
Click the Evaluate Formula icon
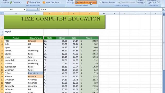[x=119, y=2]
